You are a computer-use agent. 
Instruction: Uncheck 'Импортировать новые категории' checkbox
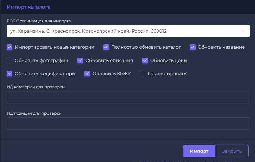pos(10,47)
